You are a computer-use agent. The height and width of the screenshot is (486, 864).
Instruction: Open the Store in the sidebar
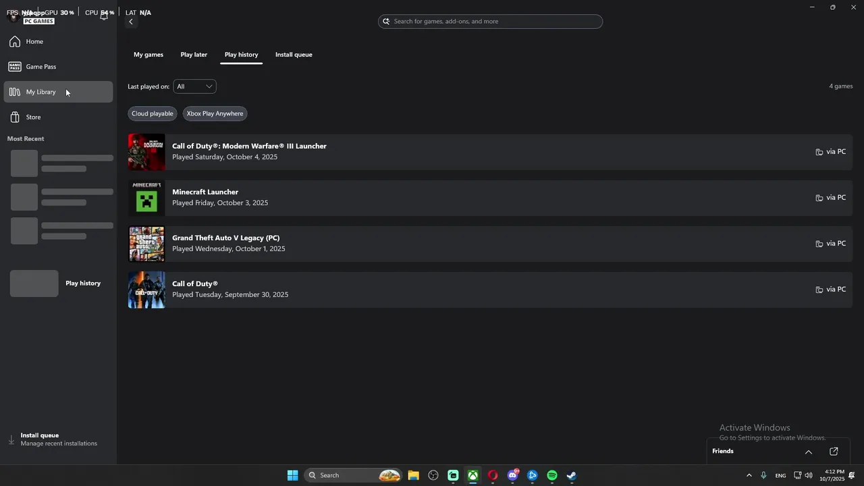point(58,117)
